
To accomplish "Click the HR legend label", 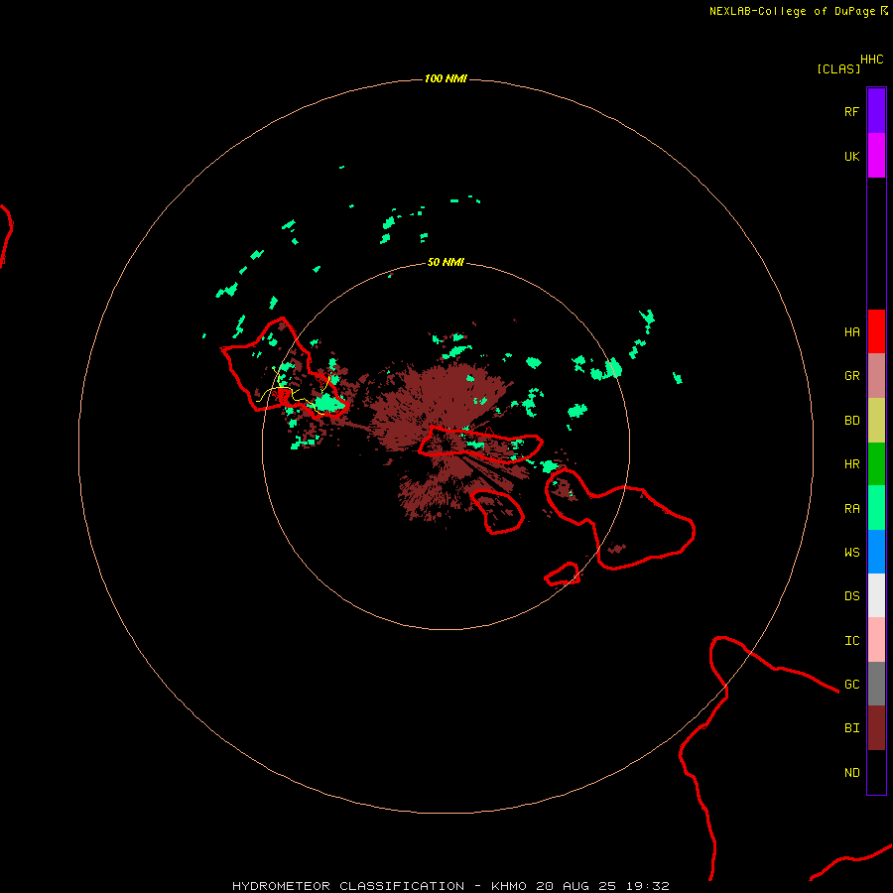I will (x=851, y=464).
